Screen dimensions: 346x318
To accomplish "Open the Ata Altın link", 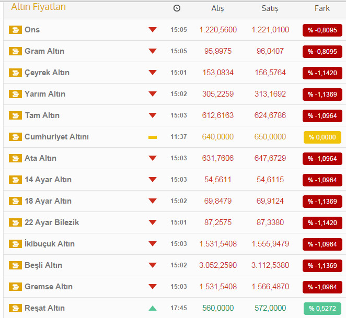I will pyautogui.click(x=41, y=158).
